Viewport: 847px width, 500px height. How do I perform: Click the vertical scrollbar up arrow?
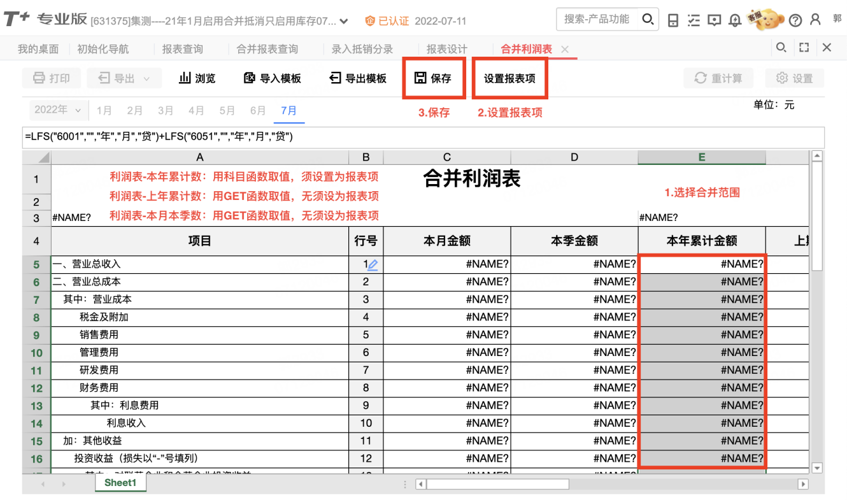[818, 156]
